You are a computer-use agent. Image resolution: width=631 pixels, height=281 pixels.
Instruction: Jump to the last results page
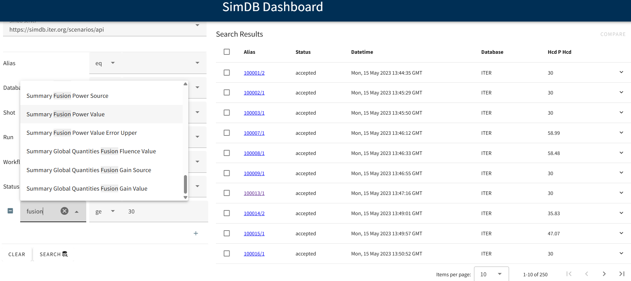[x=622, y=274]
